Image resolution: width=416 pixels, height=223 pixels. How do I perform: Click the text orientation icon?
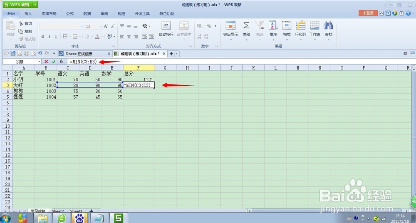click(x=145, y=26)
